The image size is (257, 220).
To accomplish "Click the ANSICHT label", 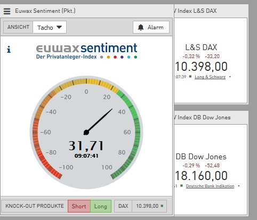I will 18,27.
